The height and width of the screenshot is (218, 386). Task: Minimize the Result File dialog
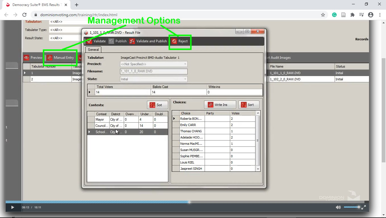point(240,32)
